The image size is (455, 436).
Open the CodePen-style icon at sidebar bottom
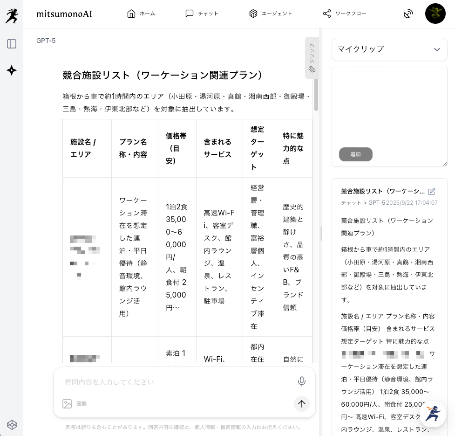pos(12,424)
